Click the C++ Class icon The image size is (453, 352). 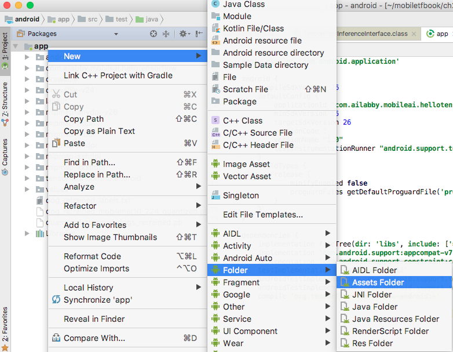coord(215,120)
